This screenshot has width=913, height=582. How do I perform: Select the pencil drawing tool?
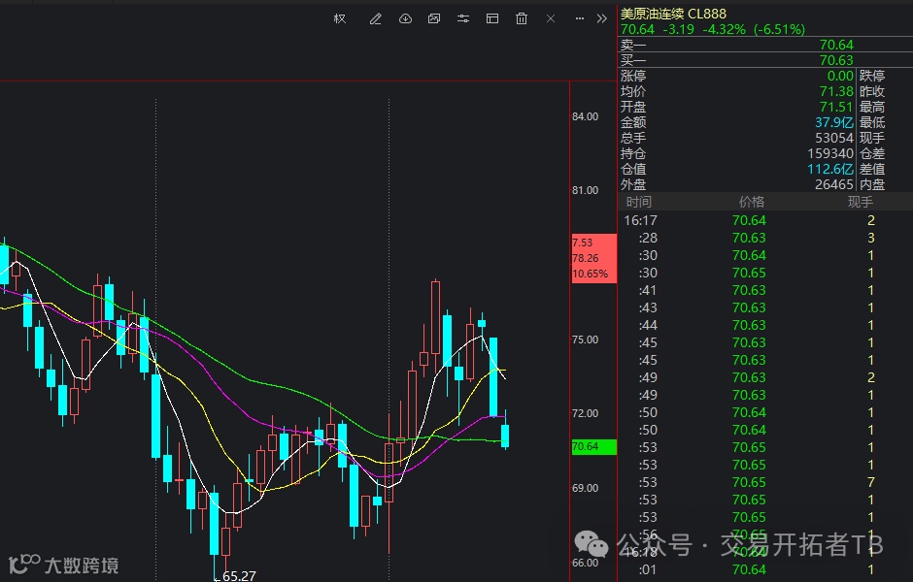click(x=376, y=18)
